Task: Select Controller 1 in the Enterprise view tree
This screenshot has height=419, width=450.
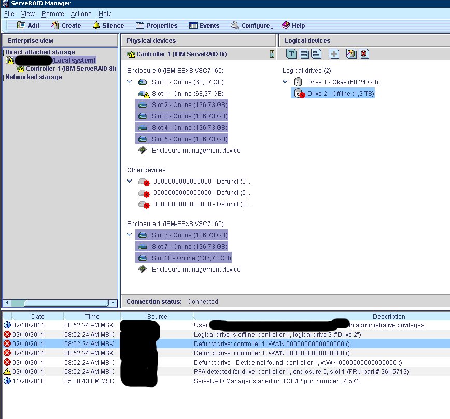Action: pos(71,69)
